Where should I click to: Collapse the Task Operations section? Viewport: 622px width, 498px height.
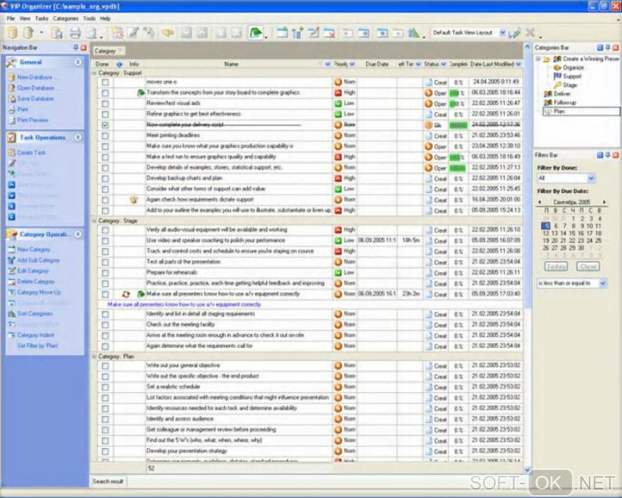(x=78, y=137)
